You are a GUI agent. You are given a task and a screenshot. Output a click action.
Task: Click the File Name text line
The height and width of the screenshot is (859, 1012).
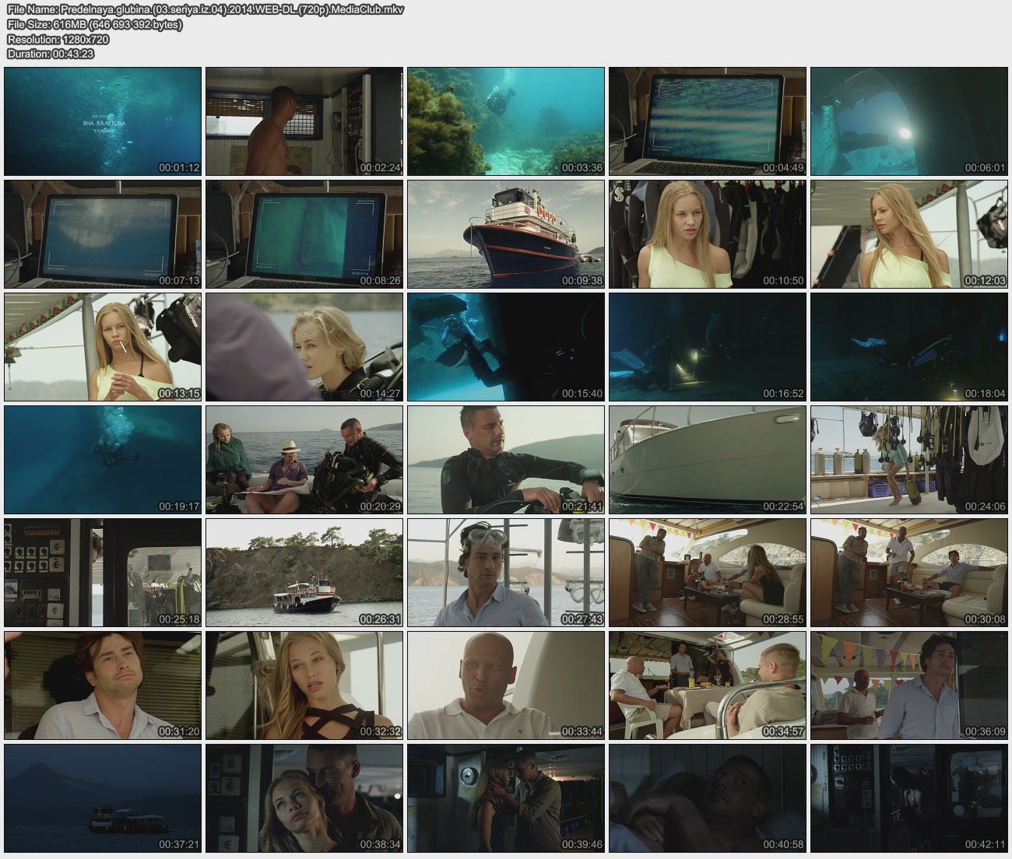pyautogui.click(x=206, y=10)
